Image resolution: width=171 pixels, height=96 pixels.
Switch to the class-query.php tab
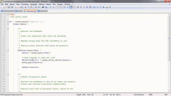click(30, 11)
